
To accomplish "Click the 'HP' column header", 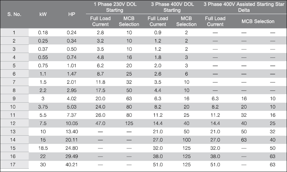I will (x=72, y=14).
